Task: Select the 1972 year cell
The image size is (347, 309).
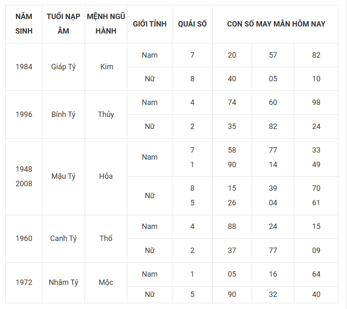Action: (24, 282)
